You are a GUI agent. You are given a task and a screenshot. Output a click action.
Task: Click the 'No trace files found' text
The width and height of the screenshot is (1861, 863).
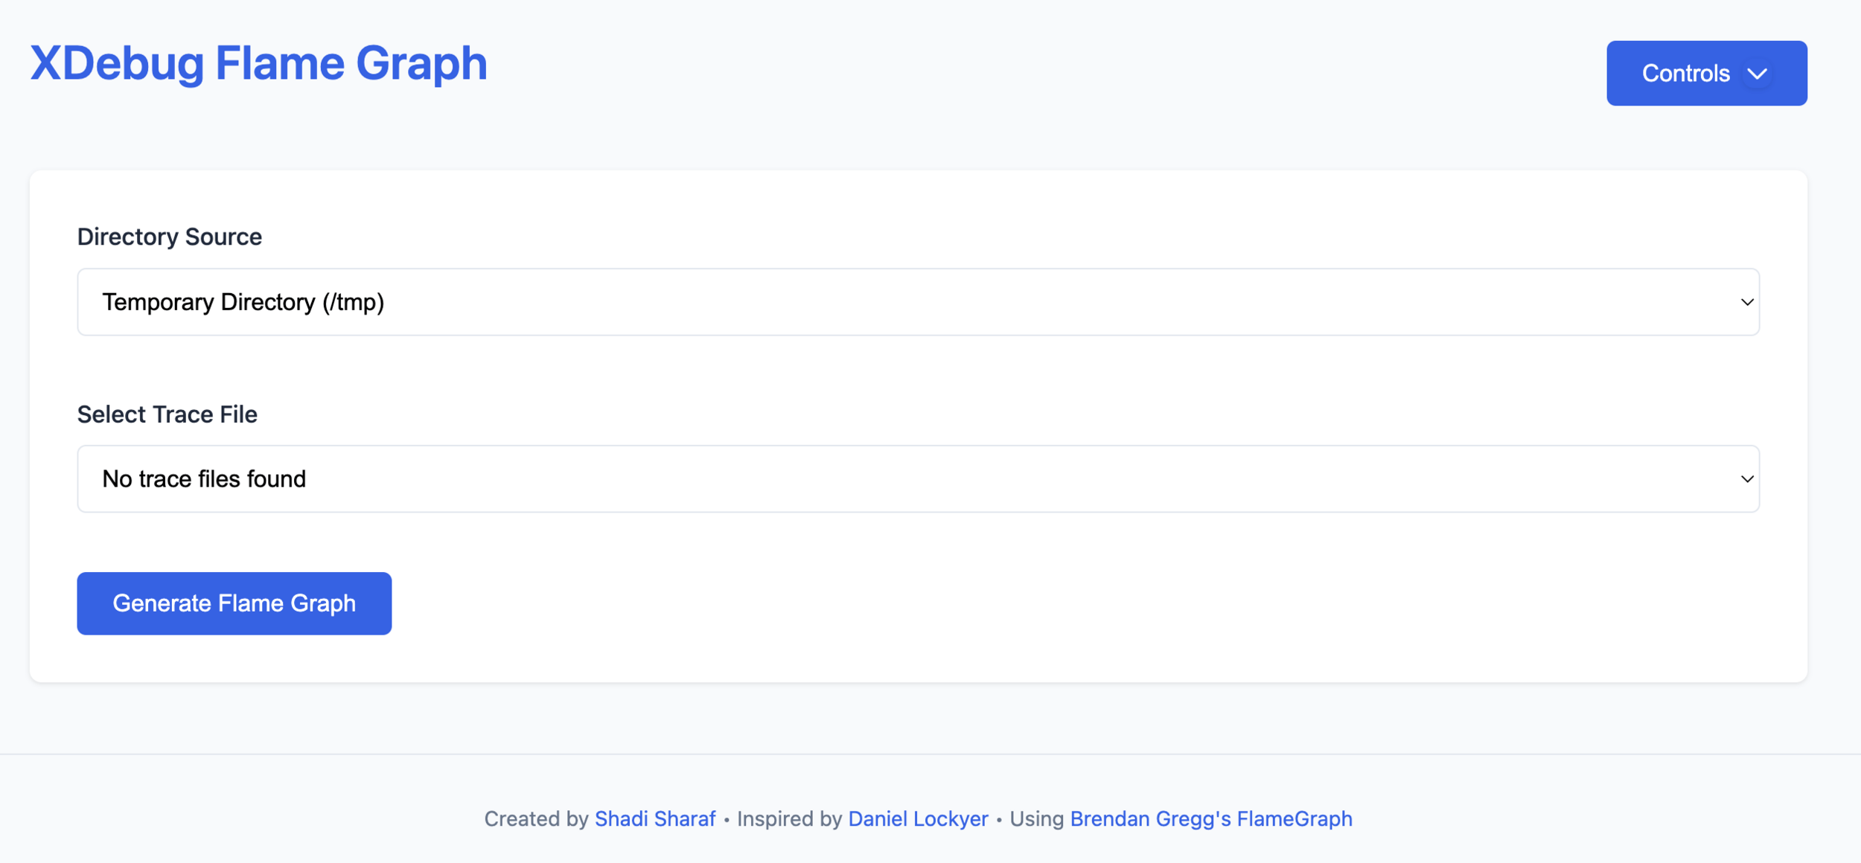(x=204, y=479)
